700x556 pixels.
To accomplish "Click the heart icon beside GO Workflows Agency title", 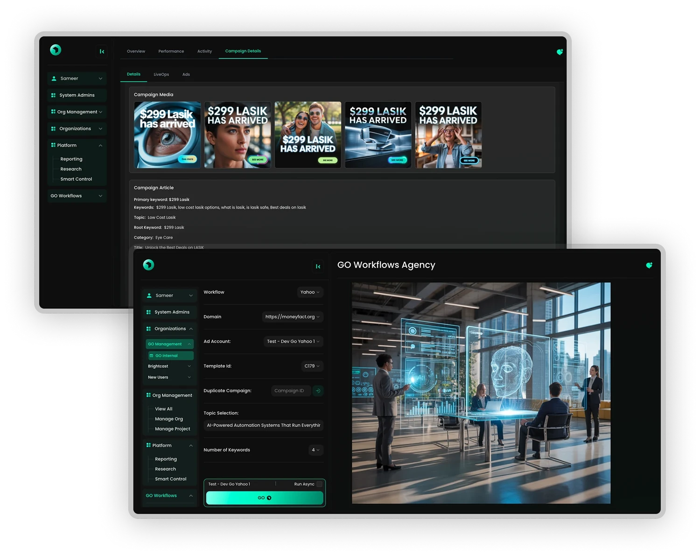I will pyautogui.click(x=649, y=265).
